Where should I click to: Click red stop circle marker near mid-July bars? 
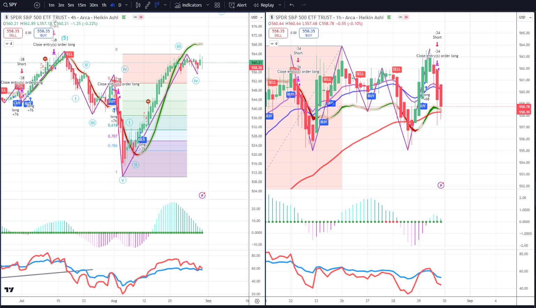[45, 59]
